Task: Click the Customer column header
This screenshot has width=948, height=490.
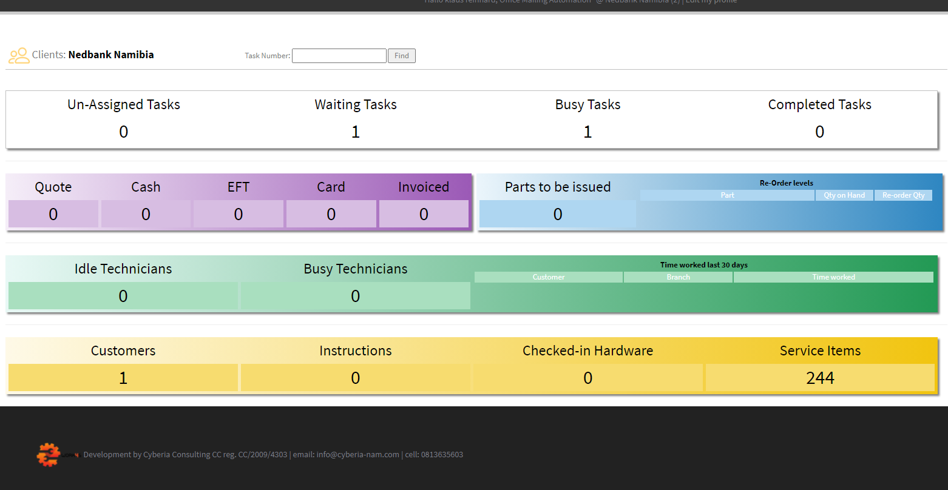Action: [x=549, y=277]
